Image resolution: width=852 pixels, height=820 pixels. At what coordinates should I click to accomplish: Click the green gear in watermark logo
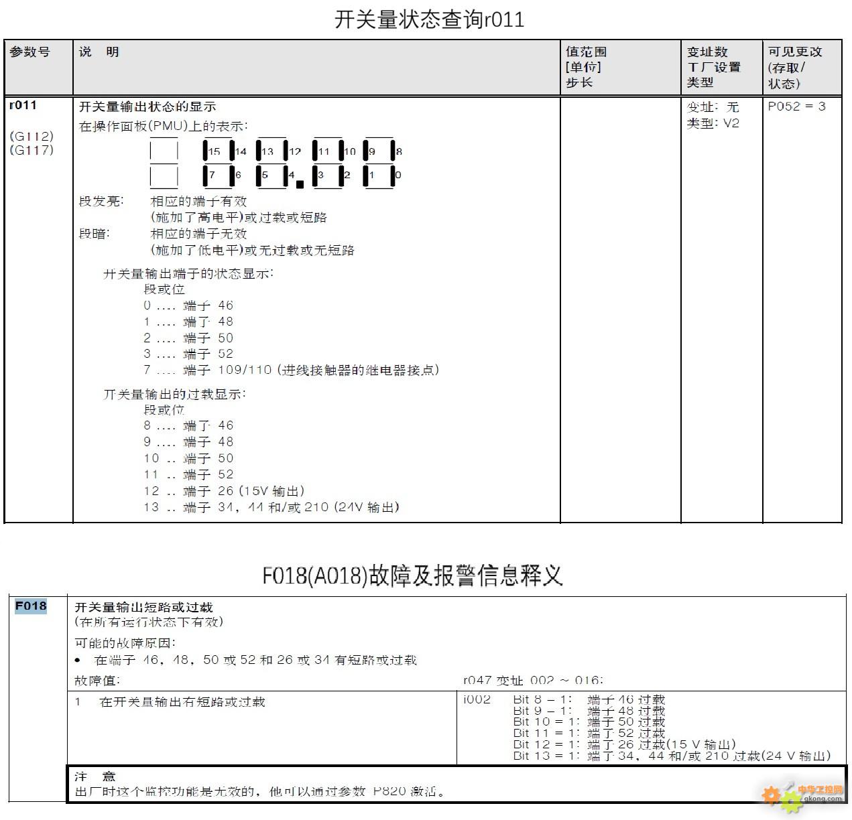(791, 803)
